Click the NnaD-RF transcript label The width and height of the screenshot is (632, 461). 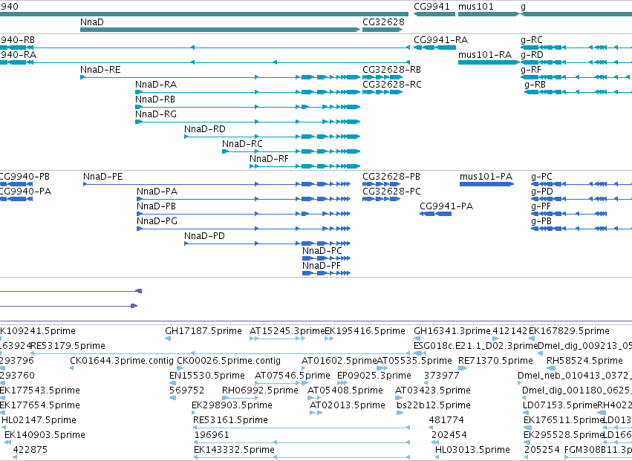(x=270, y=159)
